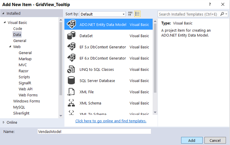Click the EF 6.x DbContext Generator icon

(x=71, y=58)
